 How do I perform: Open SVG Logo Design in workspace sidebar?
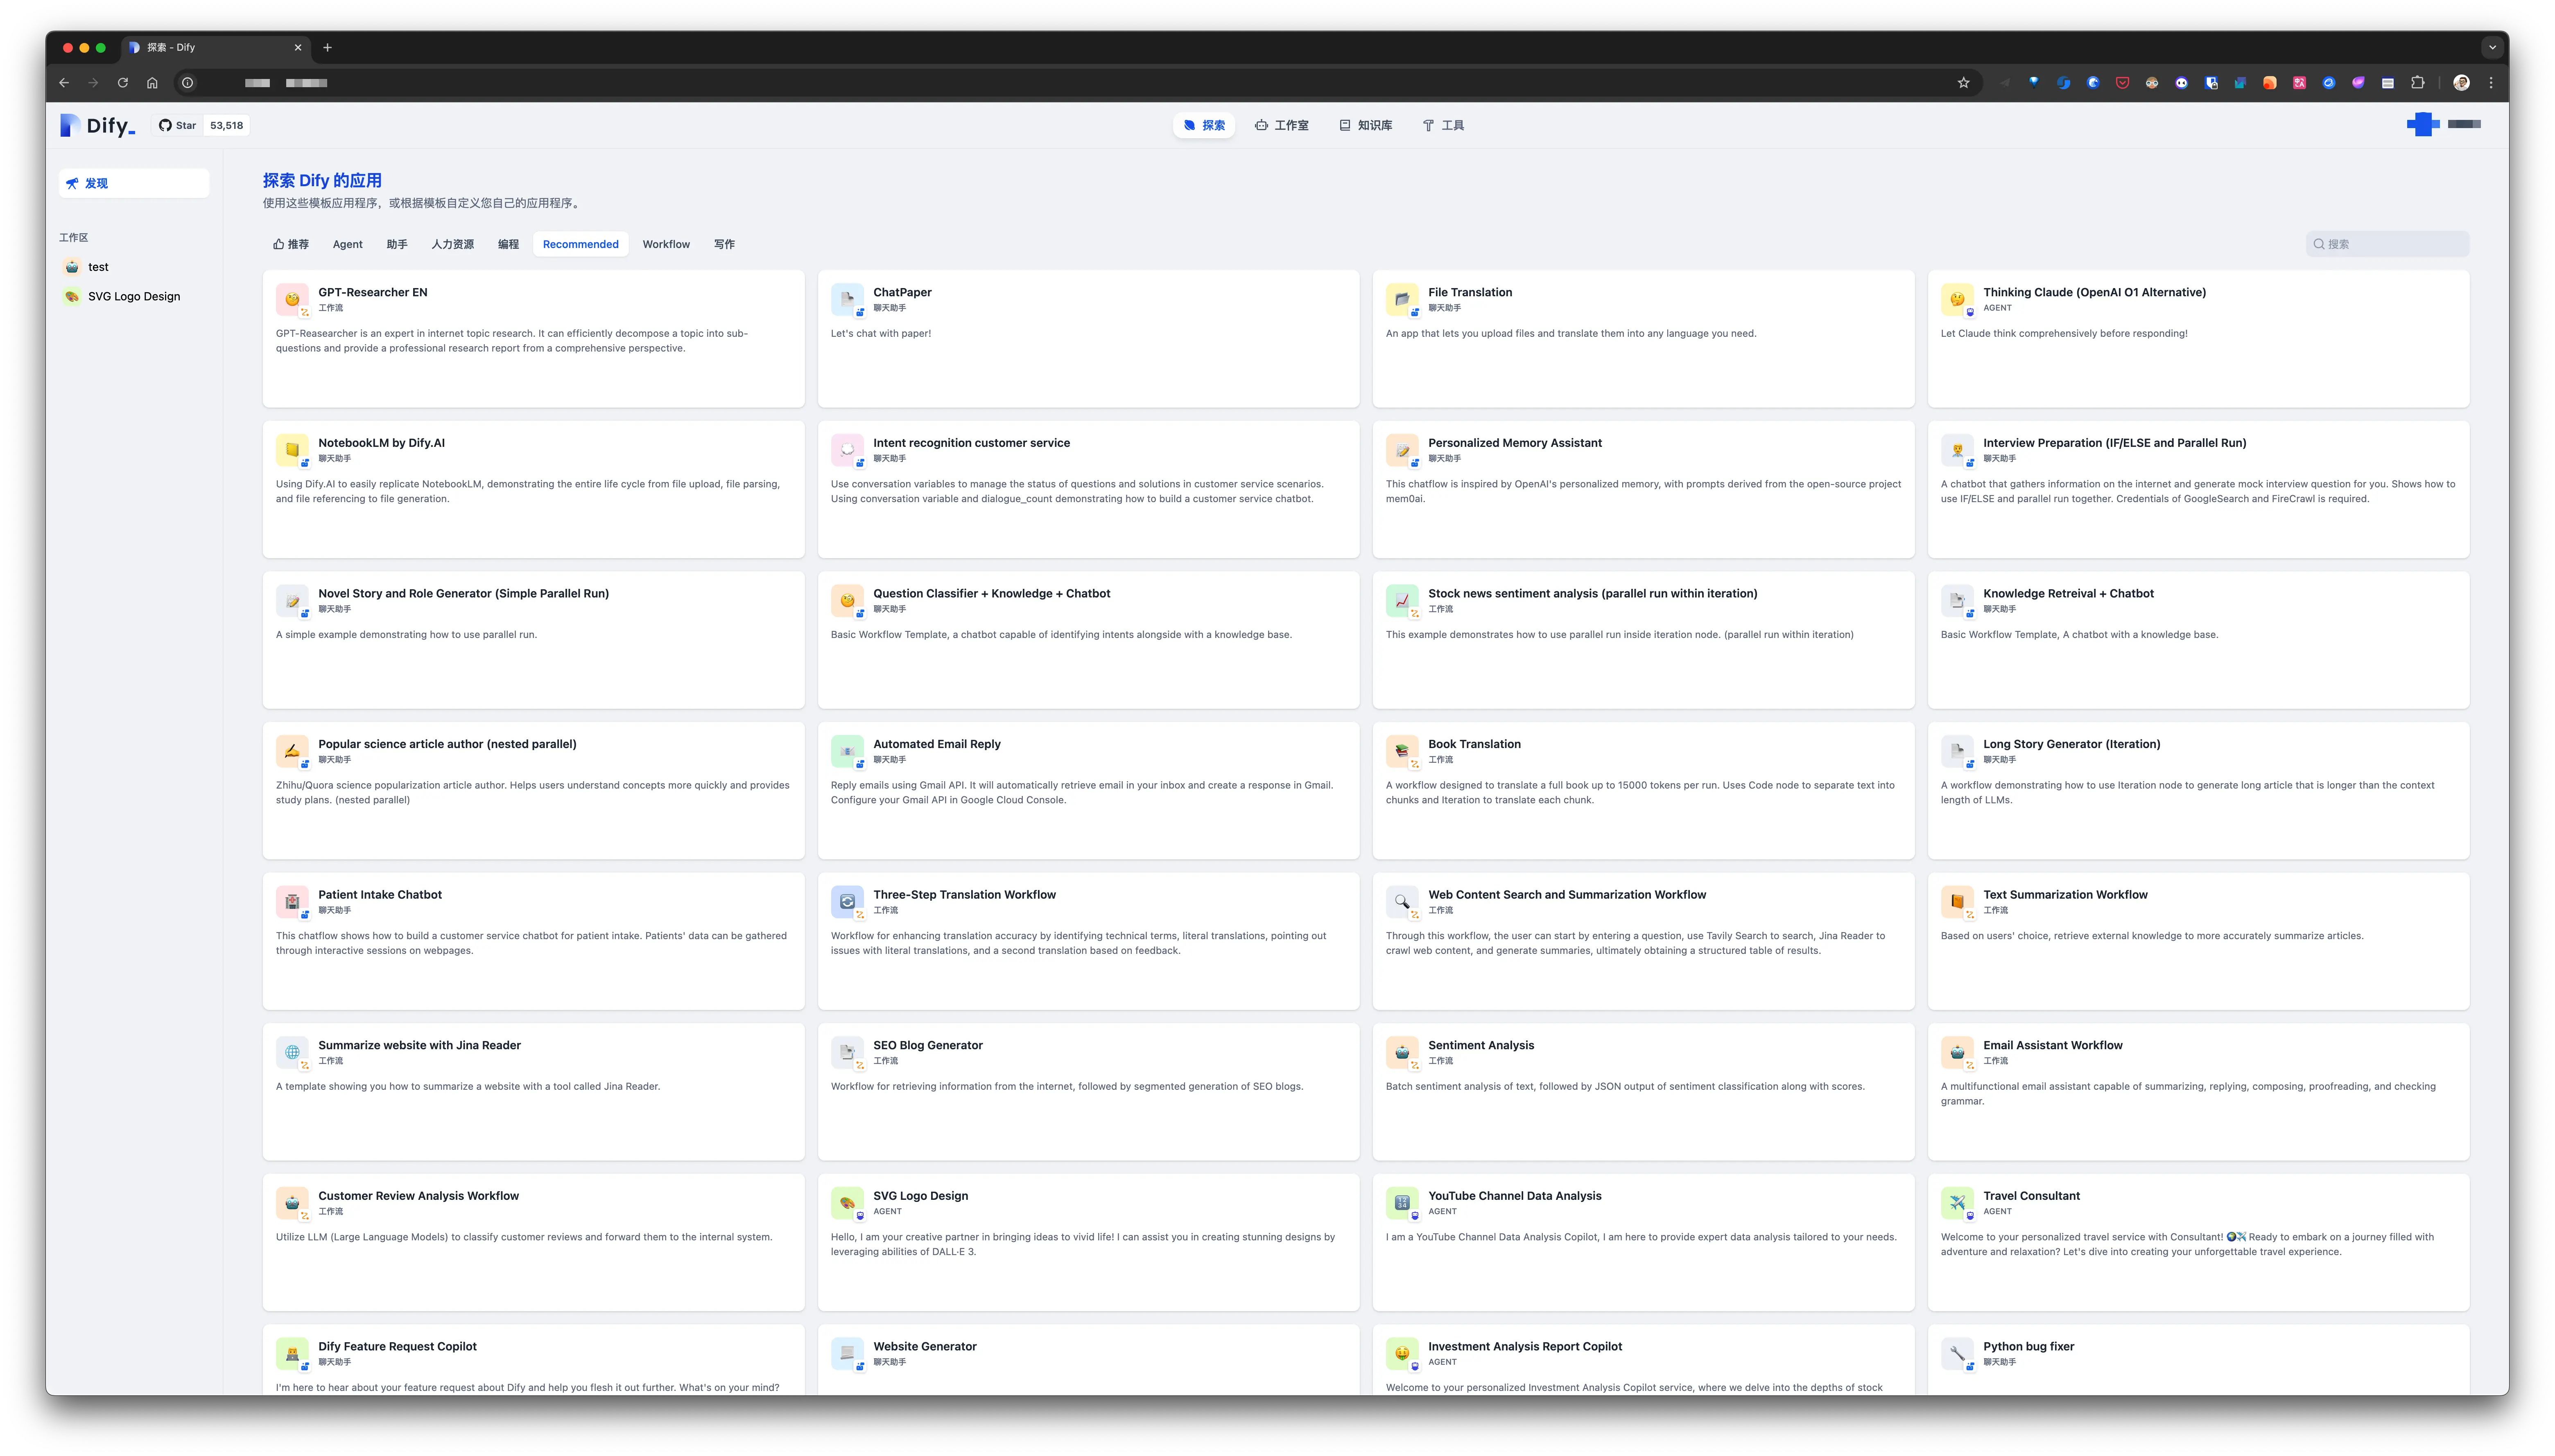(x=133, y=296)
